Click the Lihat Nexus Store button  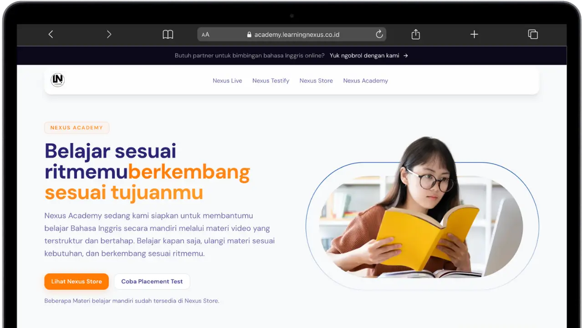(77, 282)
